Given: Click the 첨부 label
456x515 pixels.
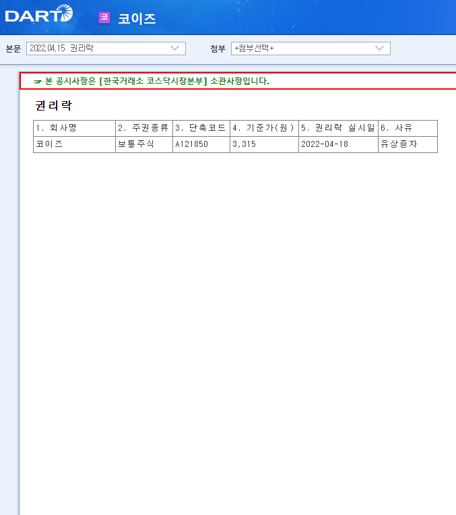Looking at the screenshot, I should click(218, 49).
